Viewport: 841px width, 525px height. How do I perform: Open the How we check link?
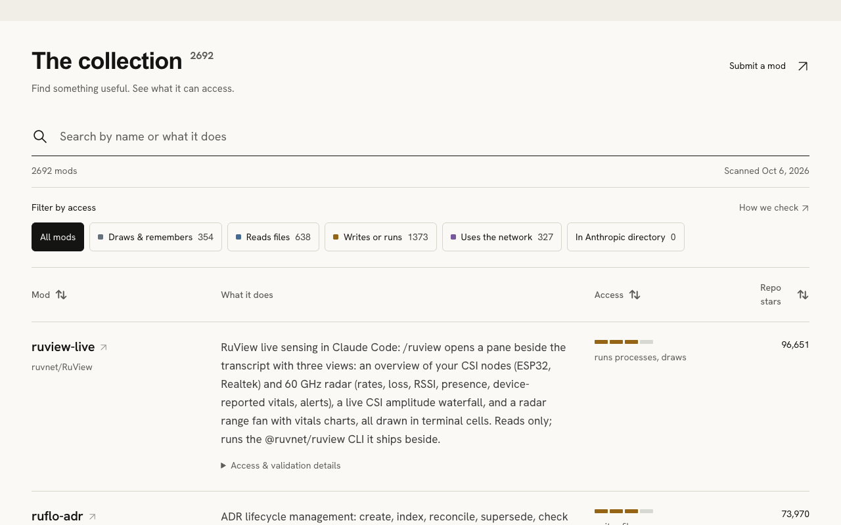pyautogui.click(x=774, y=207)
